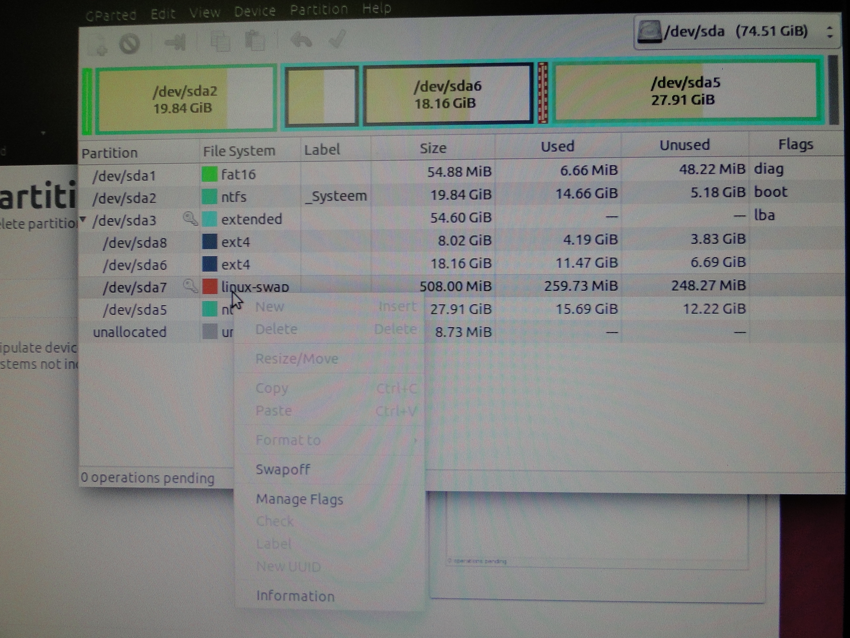The image size is (850, 638).
Task: Select the /dev/sda5 block in disk map
Action: pyautogui.click(x=685, y=91)
